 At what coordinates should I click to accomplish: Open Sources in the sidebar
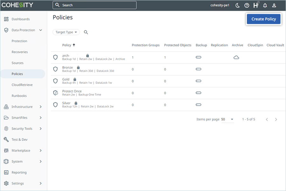click(17, 63)
